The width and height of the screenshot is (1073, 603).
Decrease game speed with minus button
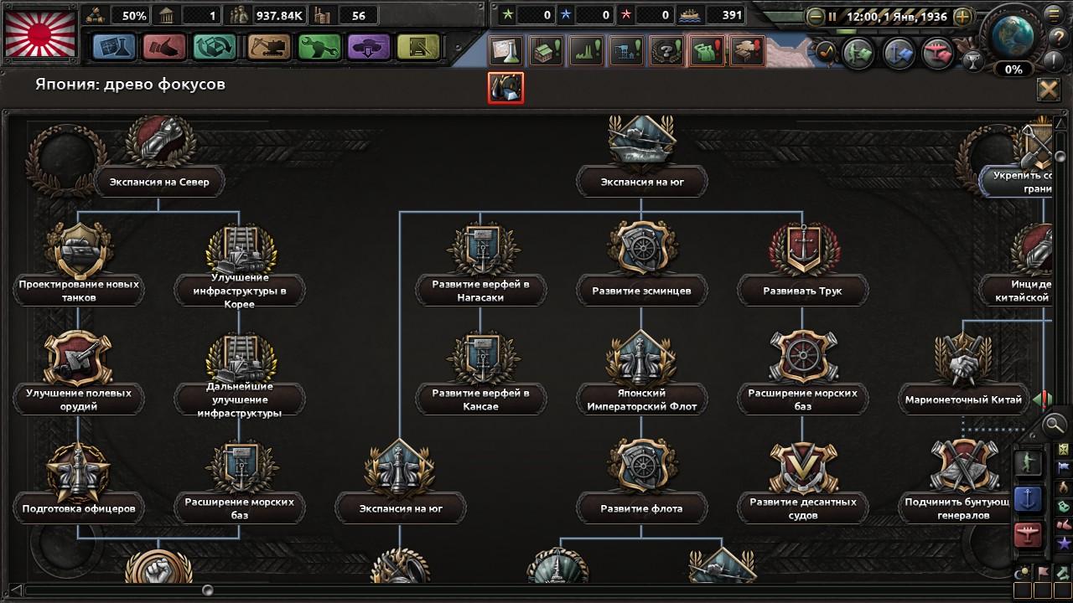click(x=814, y=16)
